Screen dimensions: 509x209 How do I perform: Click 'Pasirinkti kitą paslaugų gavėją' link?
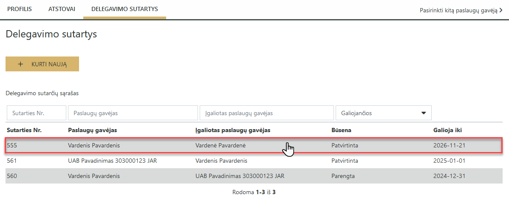(458, 10)
